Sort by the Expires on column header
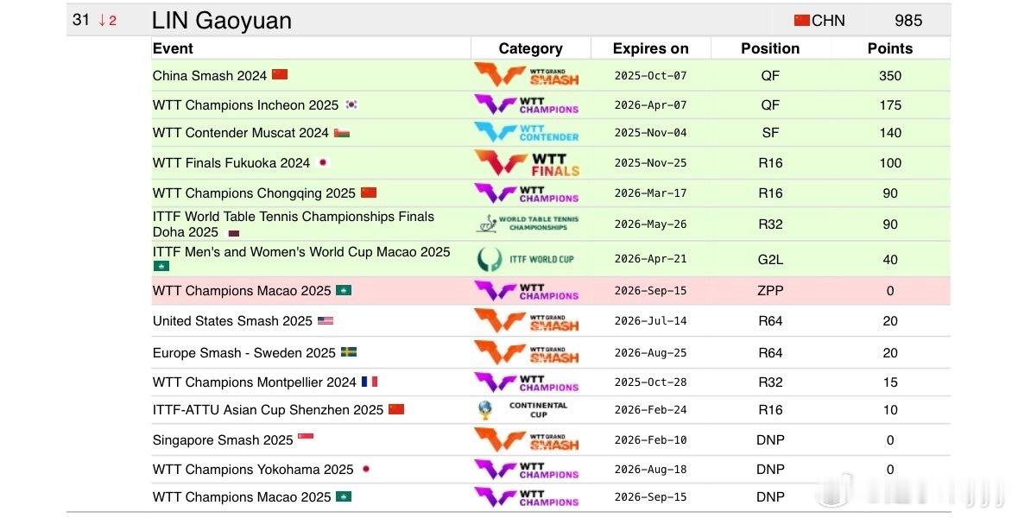This screenshot has width=1018, height=518. coord(650,48)
